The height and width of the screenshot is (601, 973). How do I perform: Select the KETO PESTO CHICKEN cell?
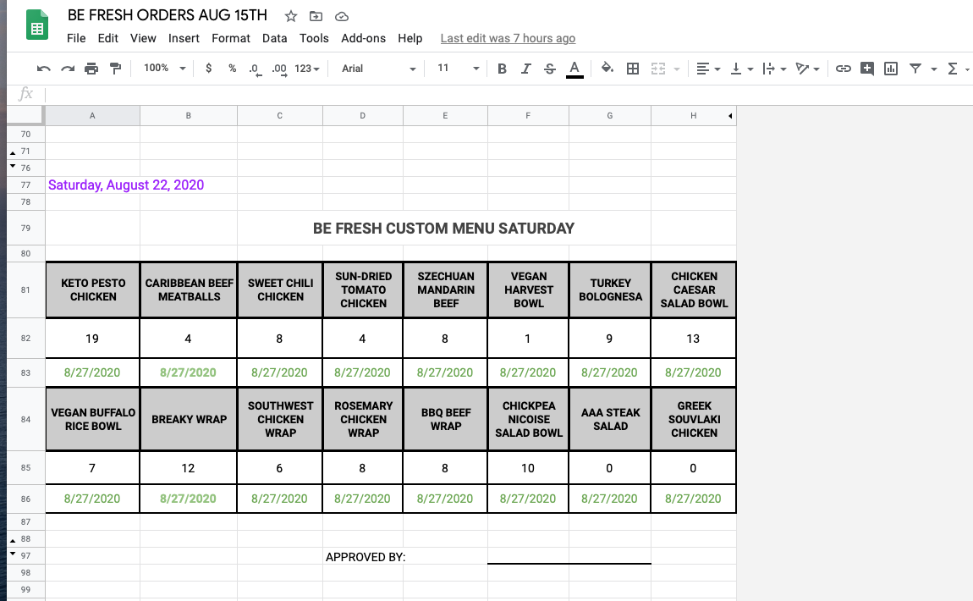(x=93, y=289)
